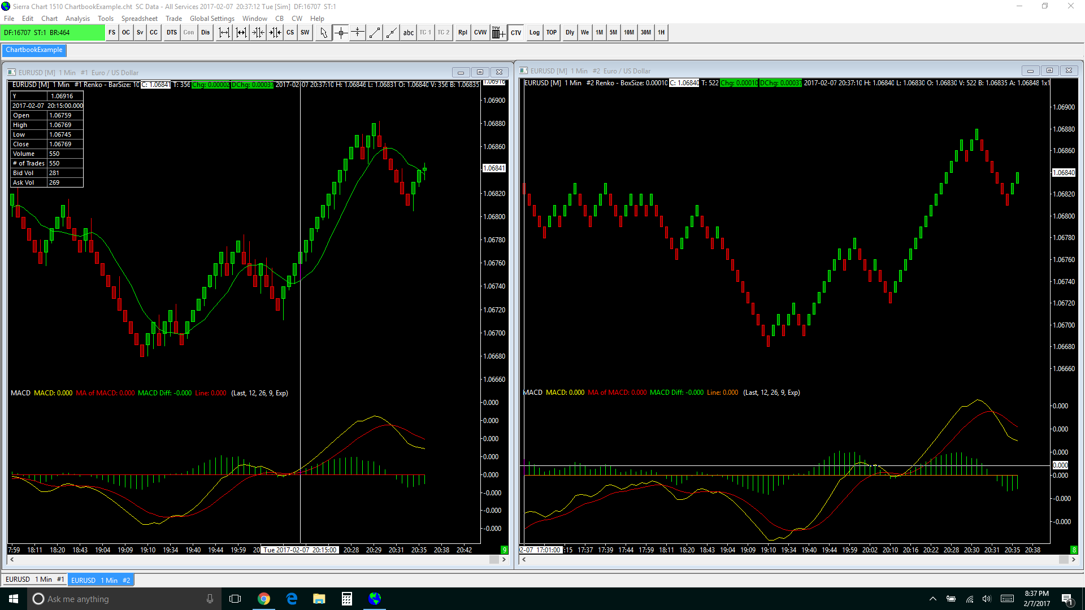
Task: Open Google Chrome from taskbar
Action: tap(264, 599)
